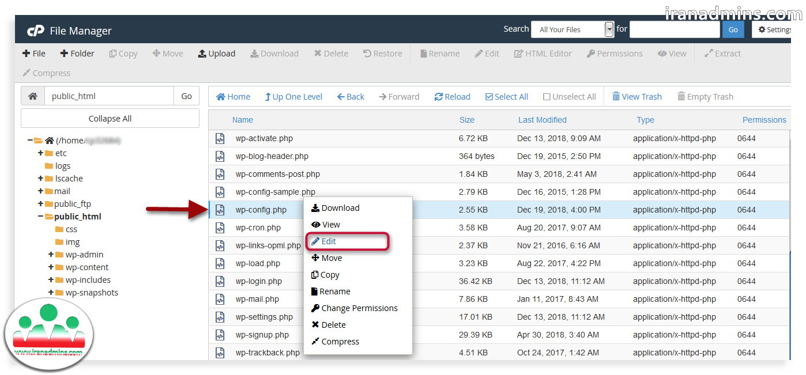Click the View toolbar button
The width and height of the screenshot is (806, 375).
pos(672,54)
